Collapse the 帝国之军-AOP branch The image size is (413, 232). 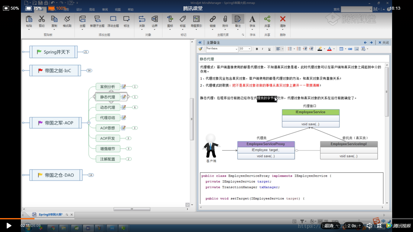click(x=89, y=123)
